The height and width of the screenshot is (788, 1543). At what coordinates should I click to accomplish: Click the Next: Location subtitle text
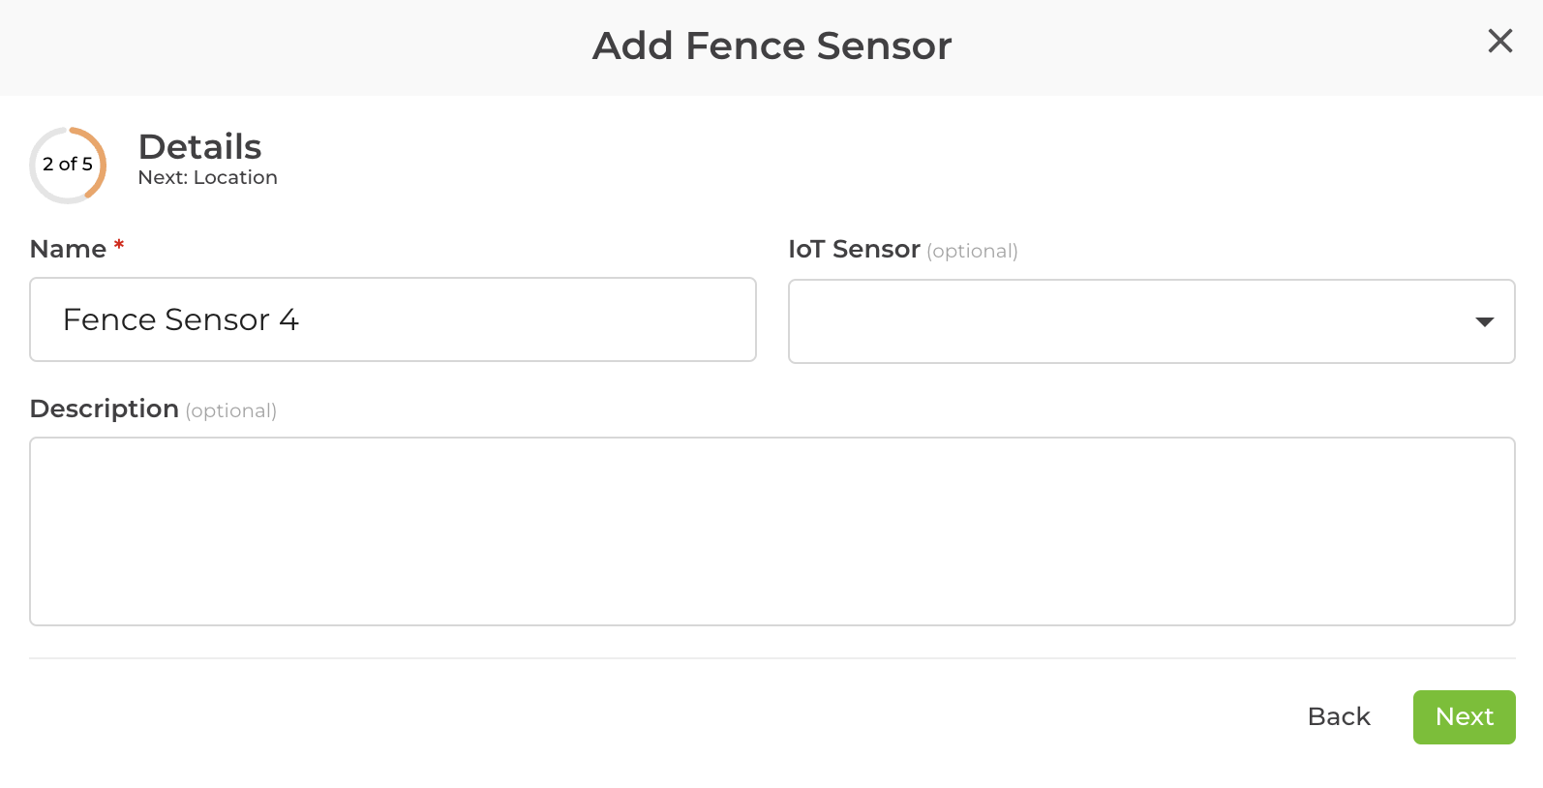(x=207, y=177)
